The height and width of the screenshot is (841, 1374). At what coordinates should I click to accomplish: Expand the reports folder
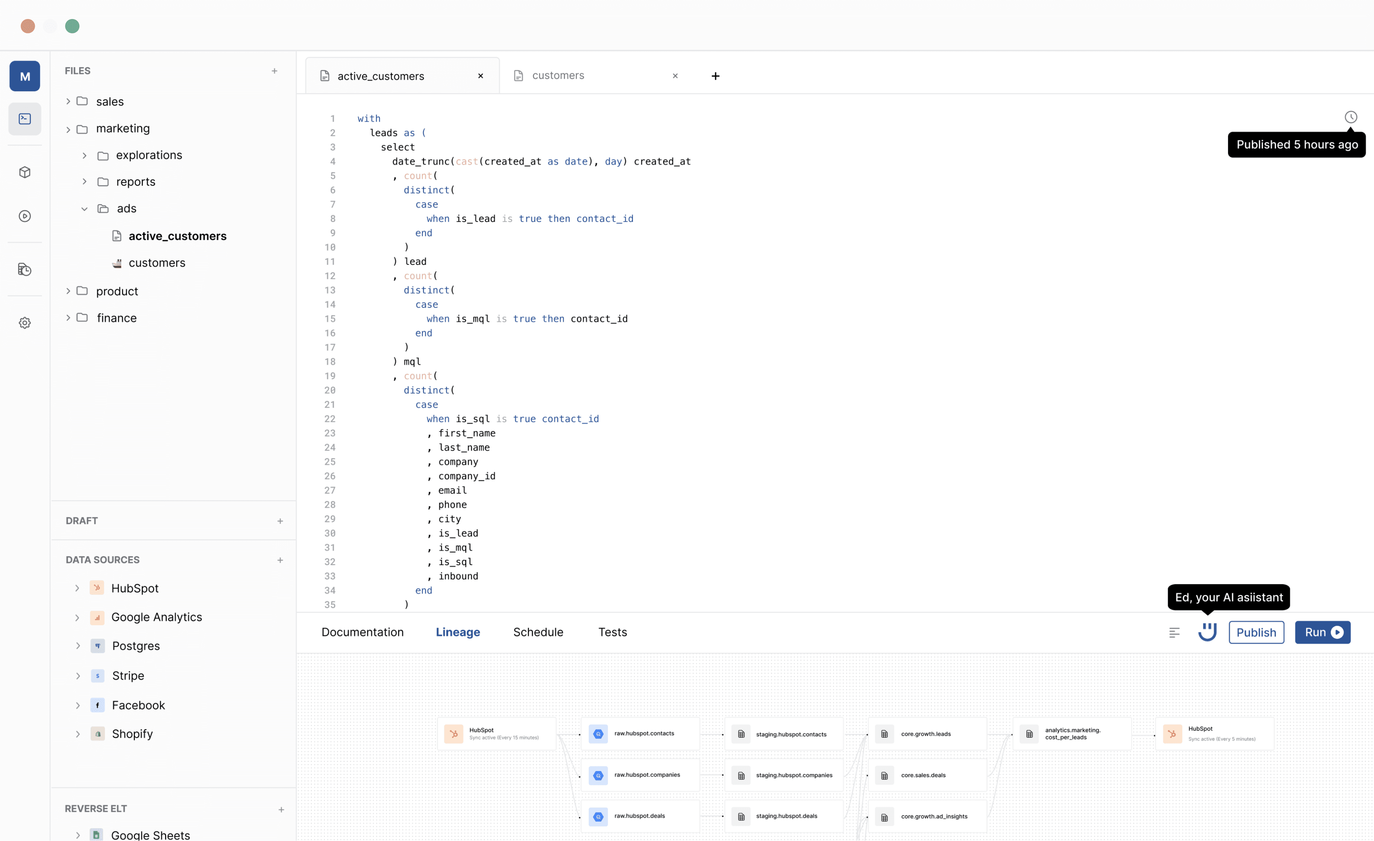click(x=84, y=181)
